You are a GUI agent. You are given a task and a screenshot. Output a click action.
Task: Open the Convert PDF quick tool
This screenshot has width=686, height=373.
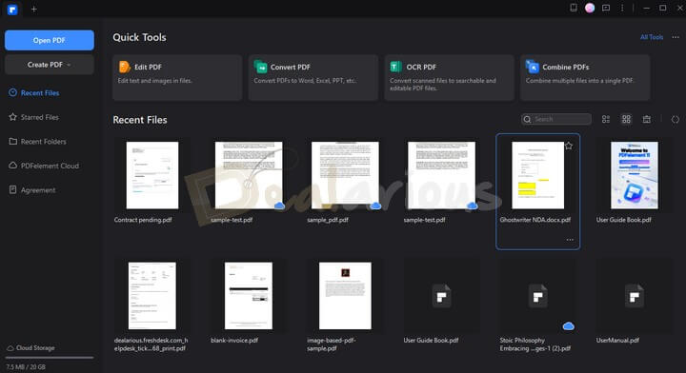(x=313, y=78)
